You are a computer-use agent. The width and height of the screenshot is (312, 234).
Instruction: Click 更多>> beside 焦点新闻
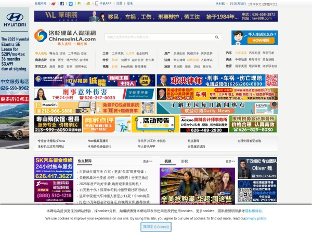click(x=148, y=161)
